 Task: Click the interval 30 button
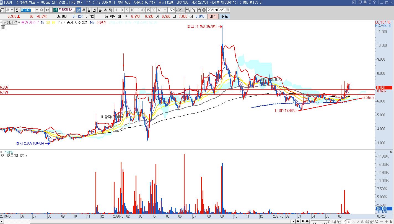(143, 10)
